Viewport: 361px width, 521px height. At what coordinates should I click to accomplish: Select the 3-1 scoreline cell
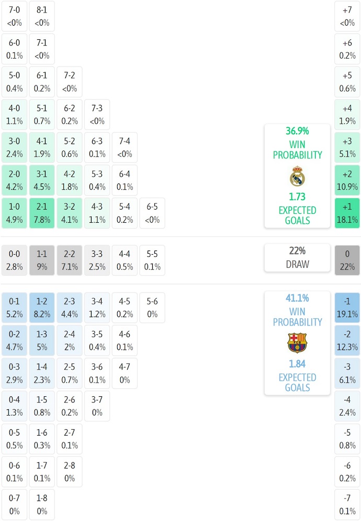42,181
